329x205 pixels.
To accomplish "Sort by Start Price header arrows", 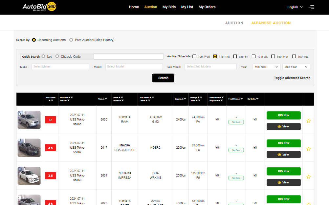I will point(221,98).
